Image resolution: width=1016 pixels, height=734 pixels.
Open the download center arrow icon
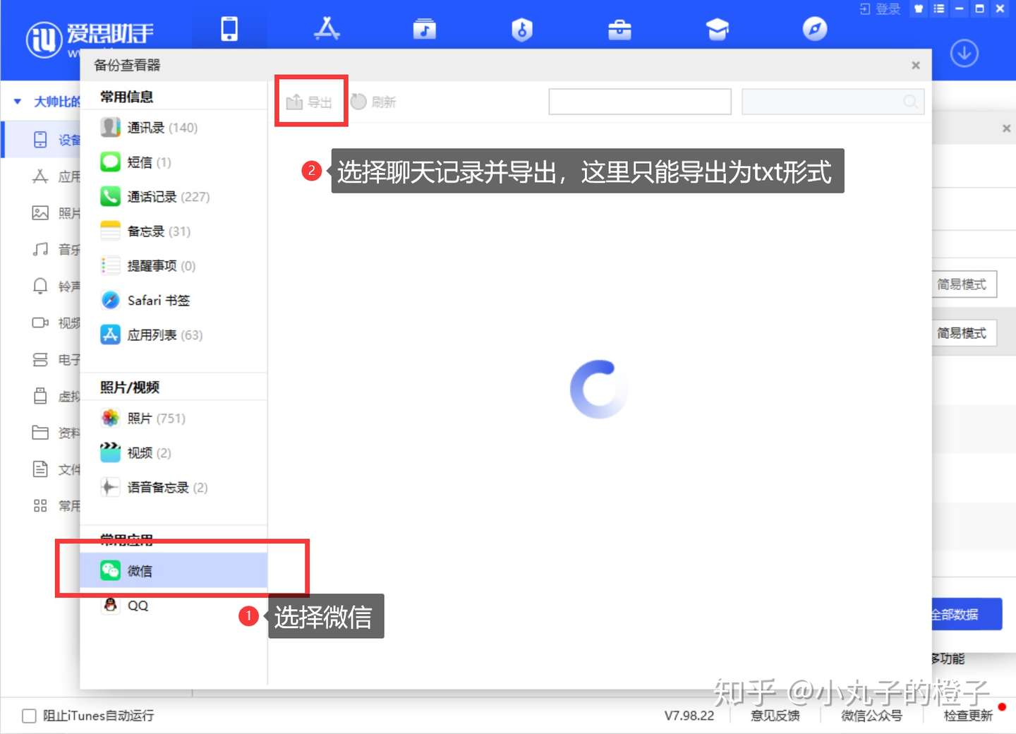pos(964,53)
